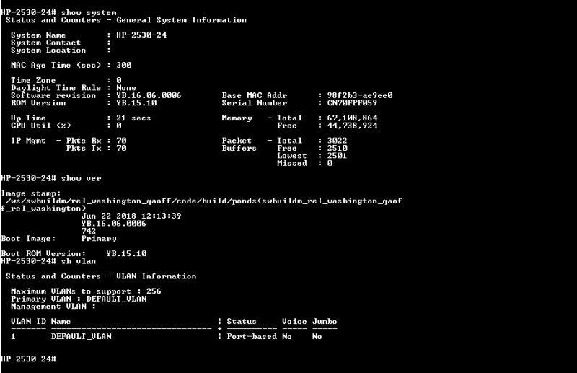
Task: Click Maximum VLANs to support value 256
Action: (x=154, y=291)
